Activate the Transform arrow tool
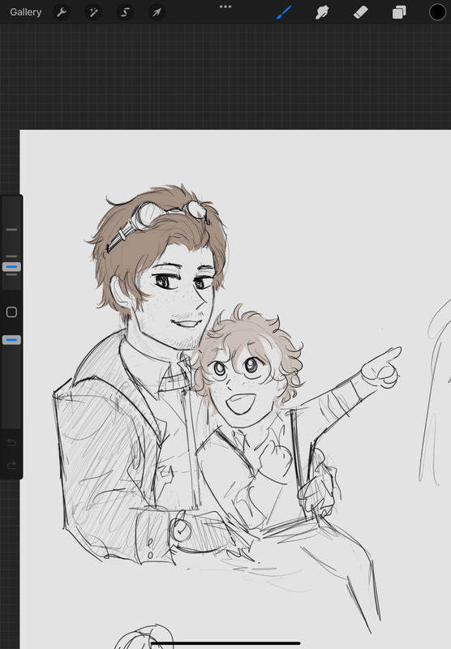This screenshot has height=649, width=451. point(157,12)
